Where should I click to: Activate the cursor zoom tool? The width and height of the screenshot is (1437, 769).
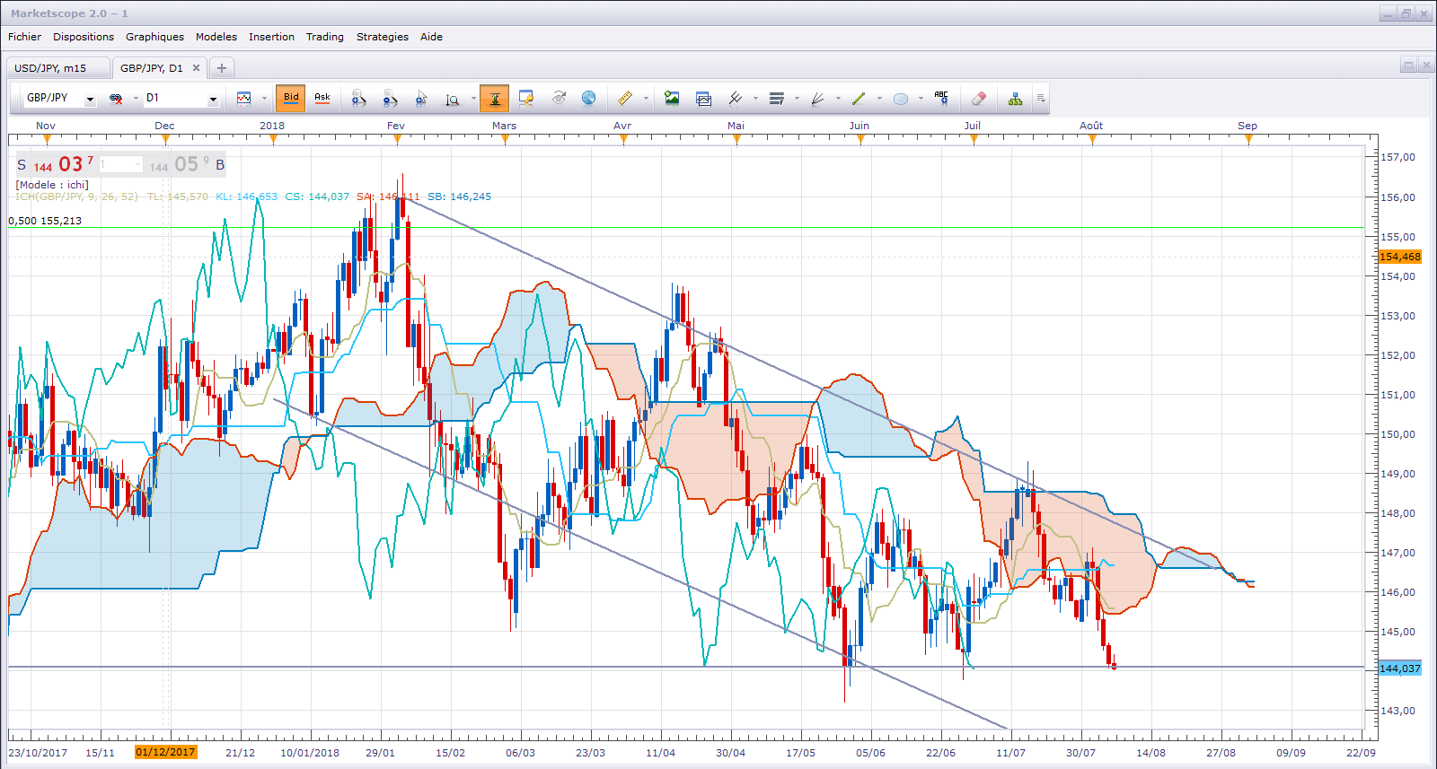point(421,99)
